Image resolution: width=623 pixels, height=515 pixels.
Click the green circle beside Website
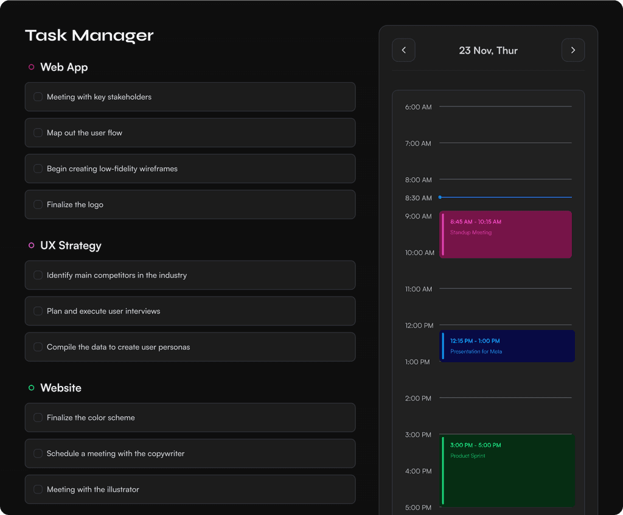(x=32, y=388)
